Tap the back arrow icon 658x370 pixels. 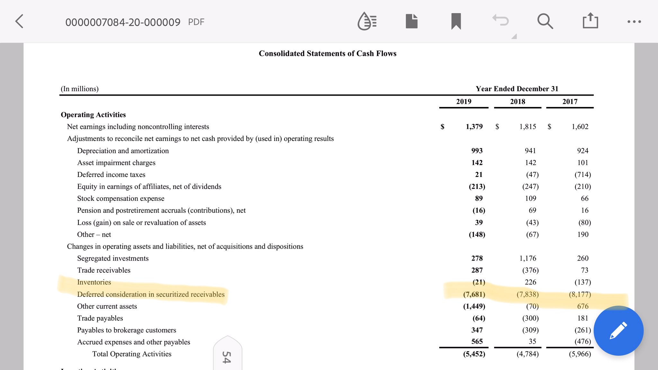click(19, 22)
